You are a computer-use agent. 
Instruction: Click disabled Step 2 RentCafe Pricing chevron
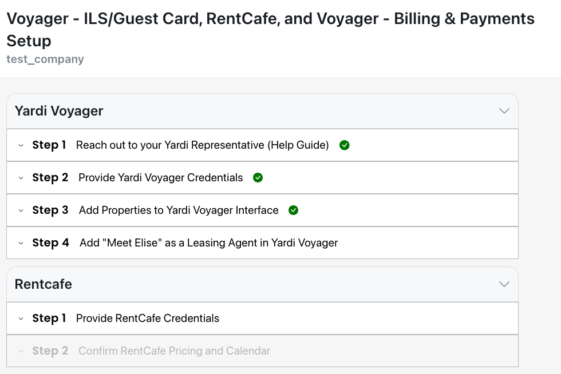click(x=21, y=351)
